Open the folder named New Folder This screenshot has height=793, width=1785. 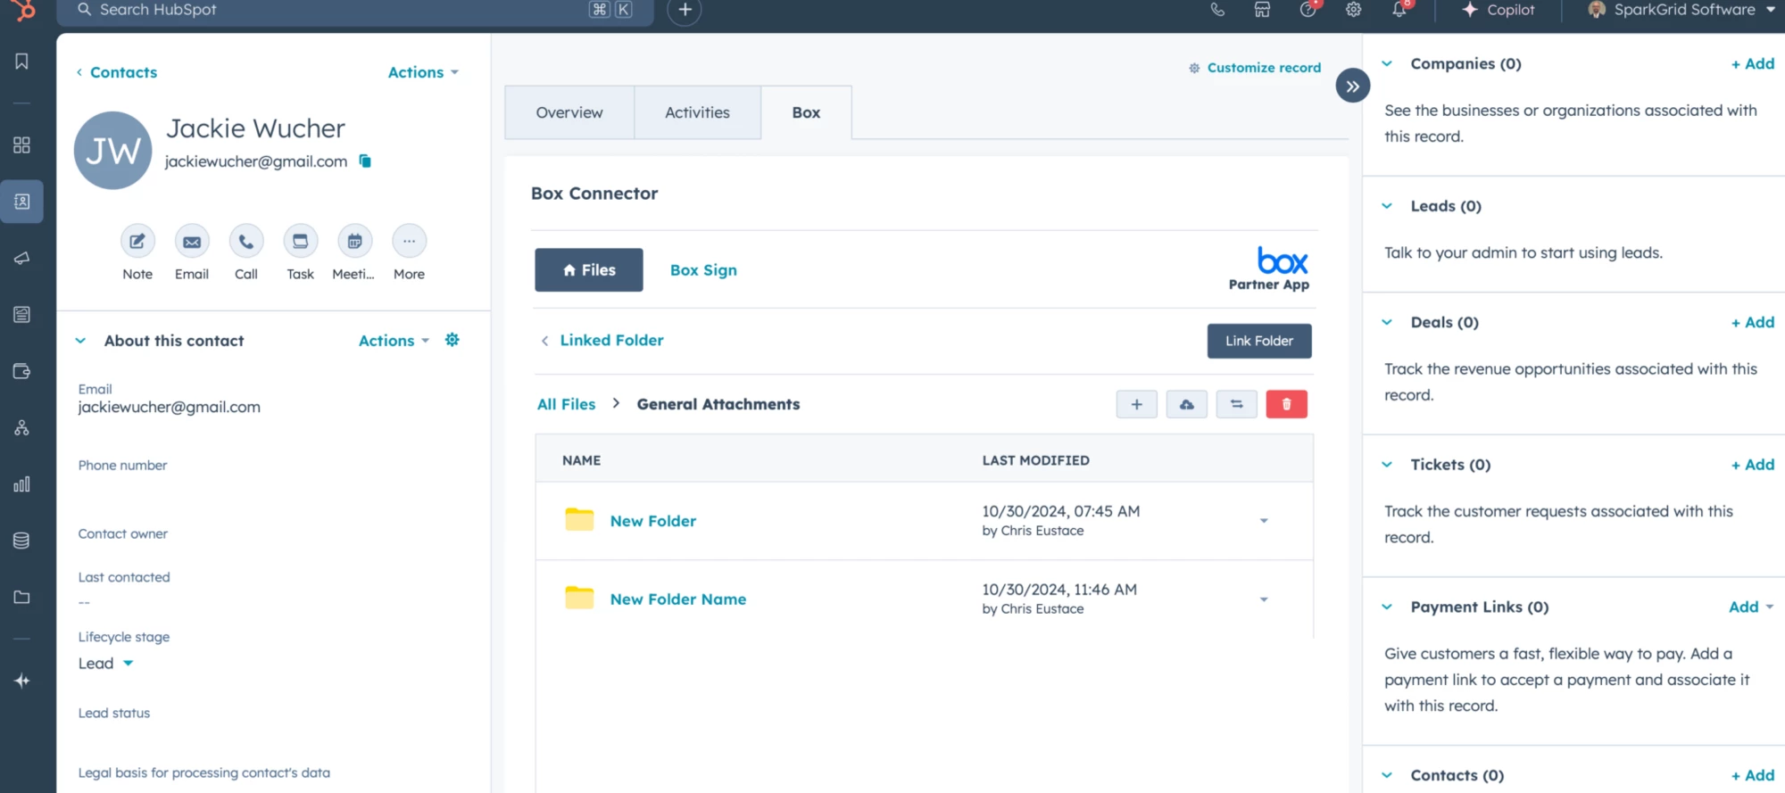[x=653, y=521]
